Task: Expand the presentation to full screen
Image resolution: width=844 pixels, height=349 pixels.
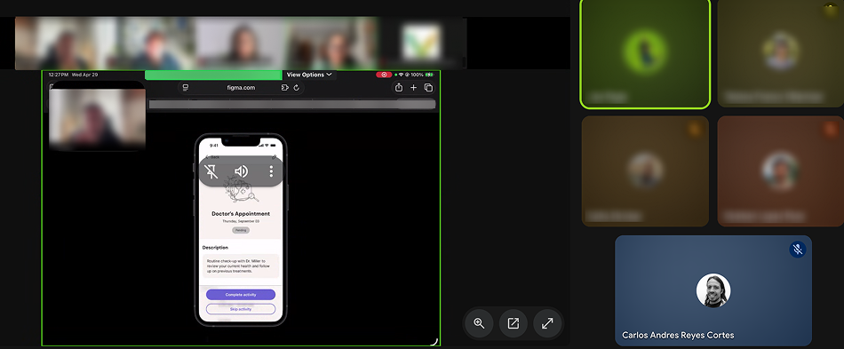Action: pos(547,323)
